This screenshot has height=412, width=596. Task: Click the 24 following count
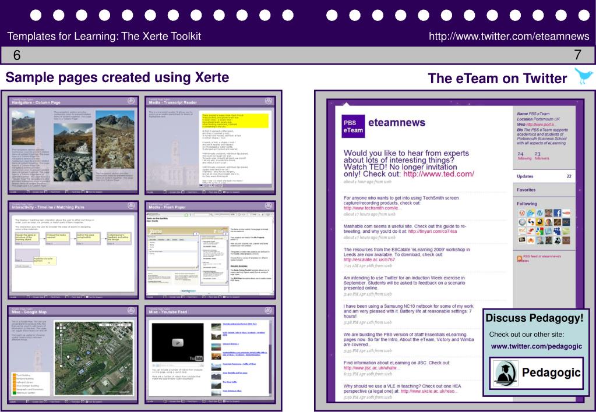click(x=524, y=156)
